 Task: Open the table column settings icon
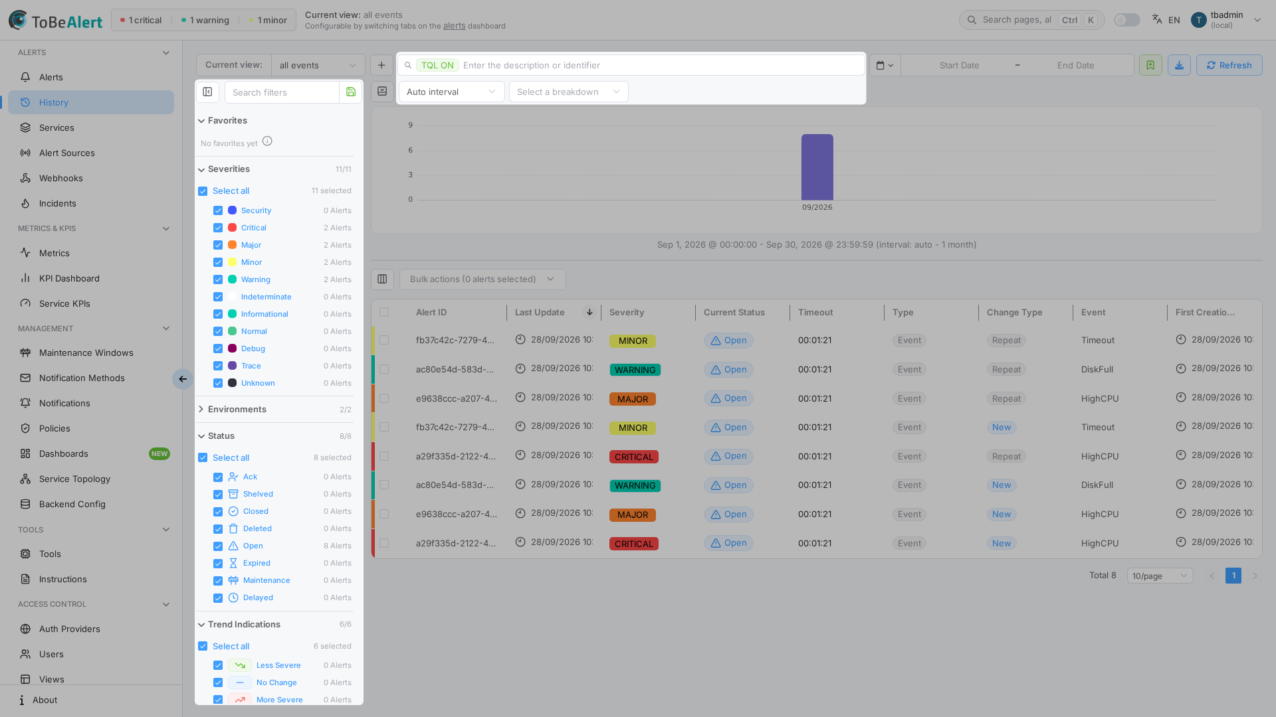pos(382,279)
